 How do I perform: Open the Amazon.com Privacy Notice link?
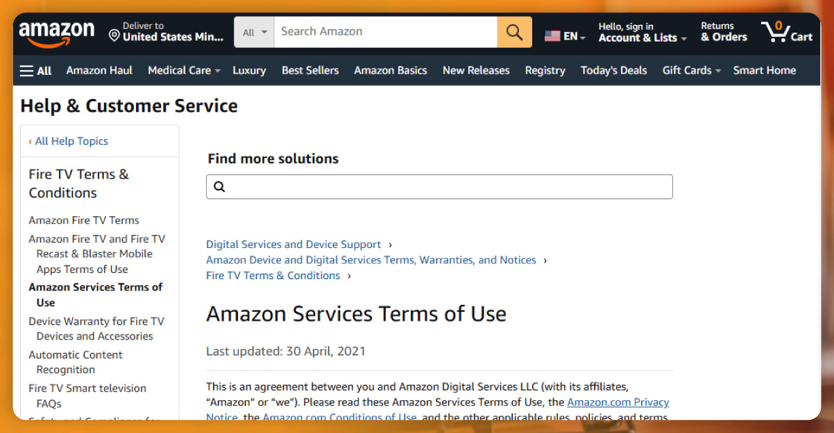[618, 403]
